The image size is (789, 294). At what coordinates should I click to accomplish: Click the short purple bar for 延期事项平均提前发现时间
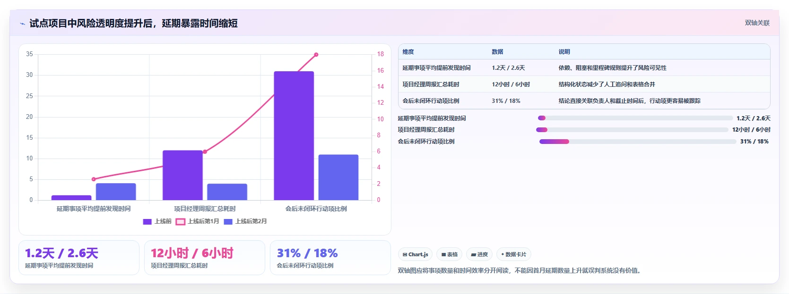(x=71, y=198)
